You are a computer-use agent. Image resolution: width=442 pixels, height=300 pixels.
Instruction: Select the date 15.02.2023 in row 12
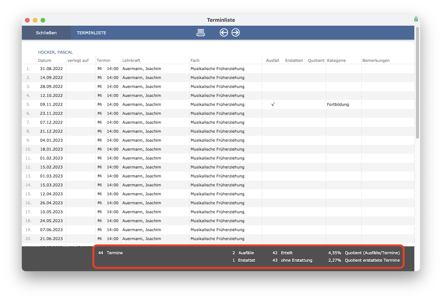click(51, 167)
